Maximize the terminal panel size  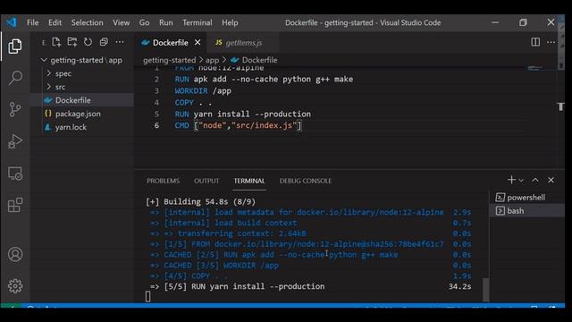pos(535,180)
